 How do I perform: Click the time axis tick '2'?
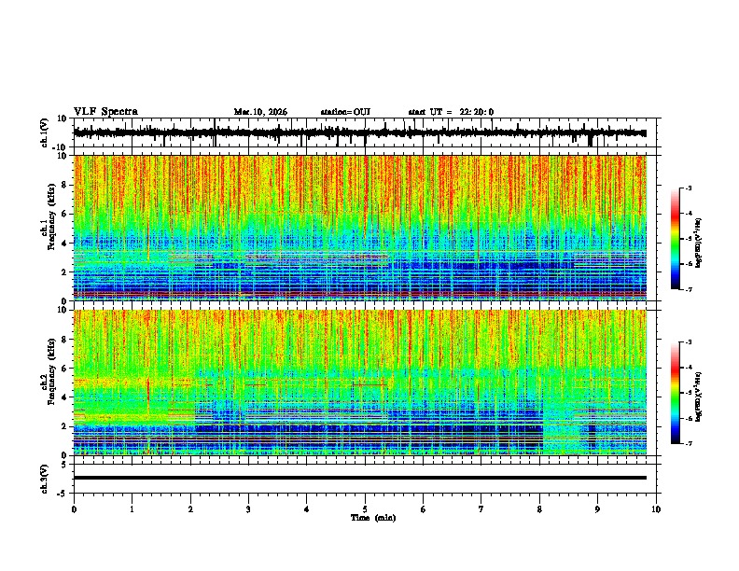(190, 509)
